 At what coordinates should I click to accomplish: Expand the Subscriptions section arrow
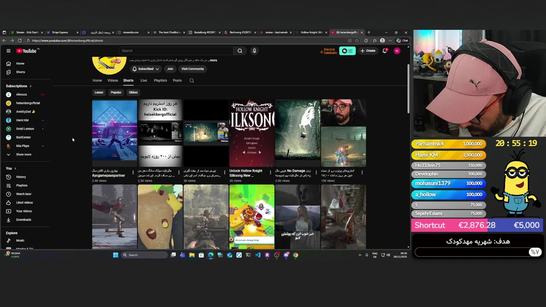(30, 86)
